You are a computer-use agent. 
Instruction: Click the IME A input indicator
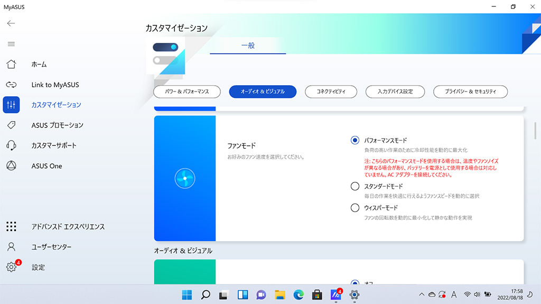coord(454,294)
